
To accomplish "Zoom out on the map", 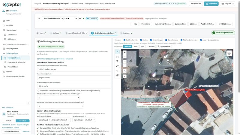I will click(x=124, y=56).
